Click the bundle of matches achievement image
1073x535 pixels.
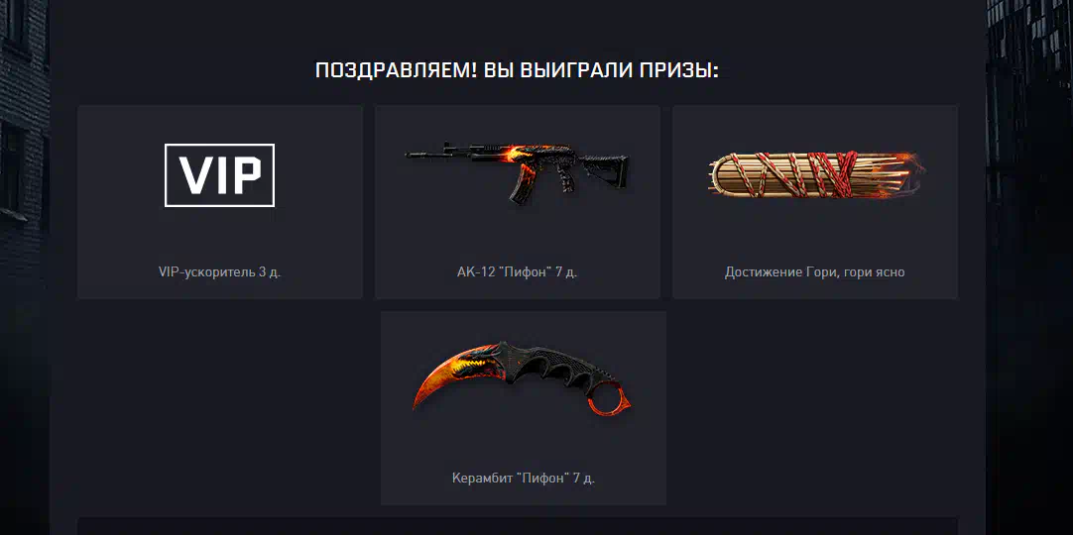point(816,174)
